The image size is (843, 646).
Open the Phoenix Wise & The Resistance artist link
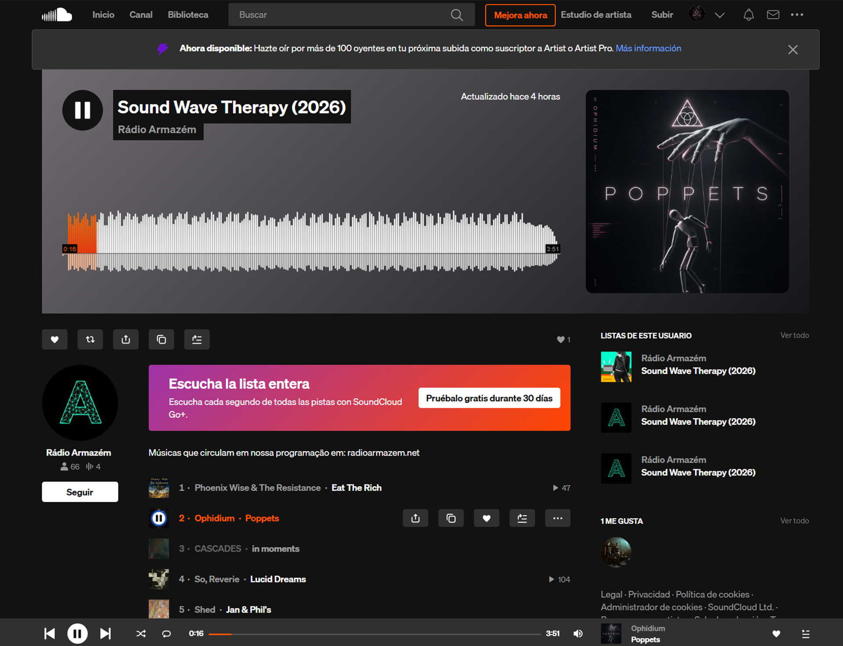[x=257, y=488]
